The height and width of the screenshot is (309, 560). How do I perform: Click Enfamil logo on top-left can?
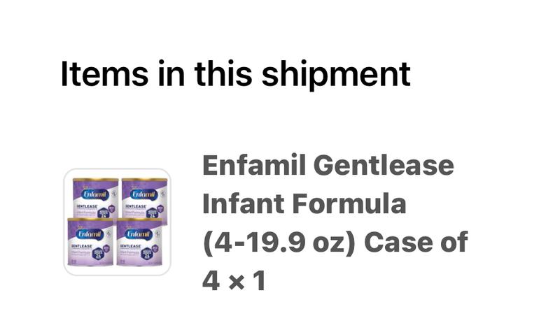point(95,194)
